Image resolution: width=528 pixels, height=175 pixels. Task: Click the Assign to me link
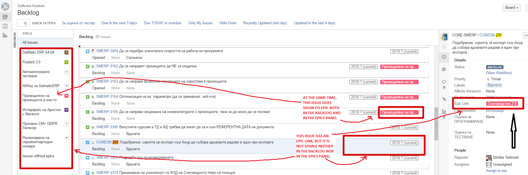coord(496,171)
